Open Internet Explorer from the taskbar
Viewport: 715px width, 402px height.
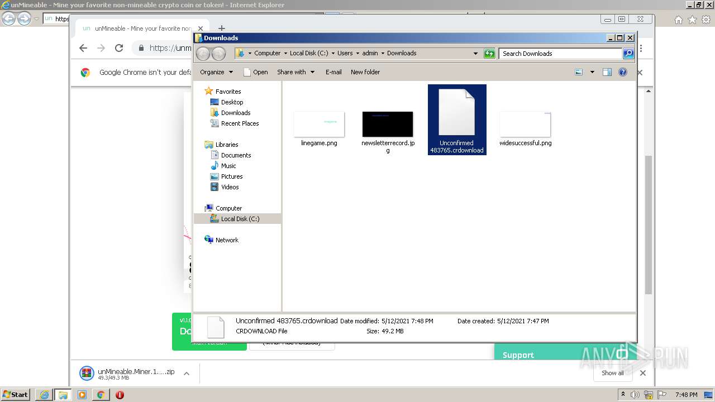tap(44, 395)
